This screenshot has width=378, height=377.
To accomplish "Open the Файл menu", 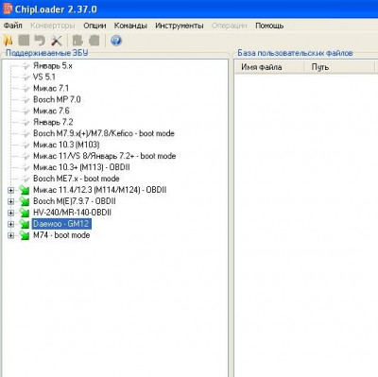I will point(13,26).
